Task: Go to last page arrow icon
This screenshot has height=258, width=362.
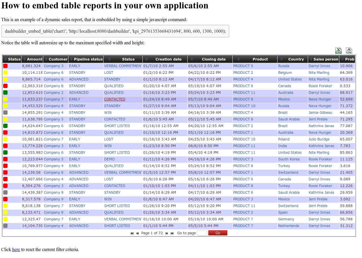Action: 172,233
